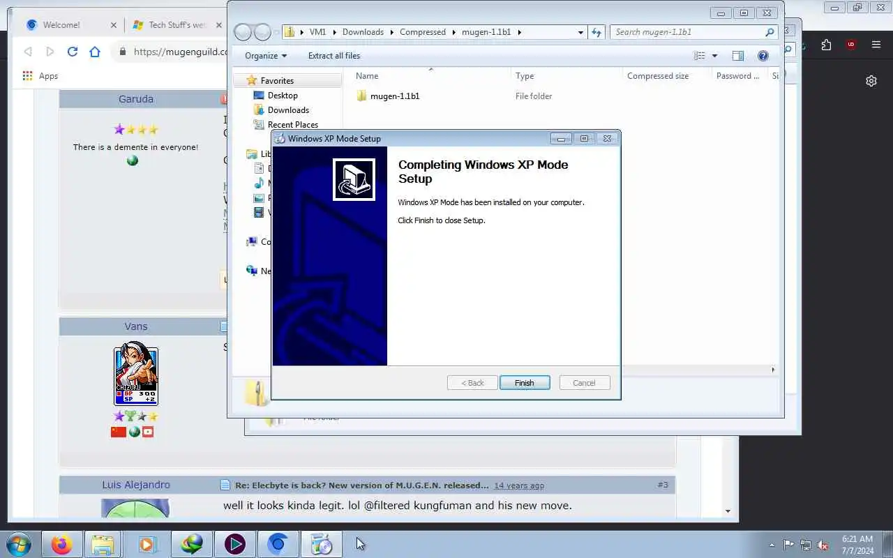The image size is (893, 558).
Task: Click the browser back arrow
Action: click(x=28, y=52)
